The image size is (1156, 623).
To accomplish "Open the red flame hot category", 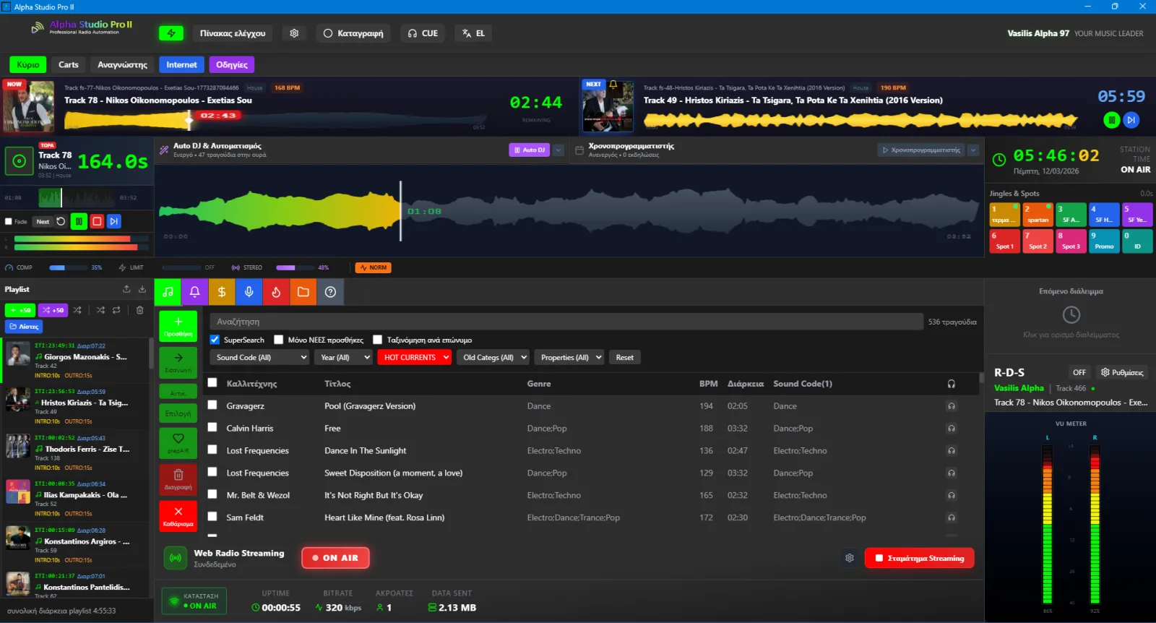I will (x=276, y=292).
